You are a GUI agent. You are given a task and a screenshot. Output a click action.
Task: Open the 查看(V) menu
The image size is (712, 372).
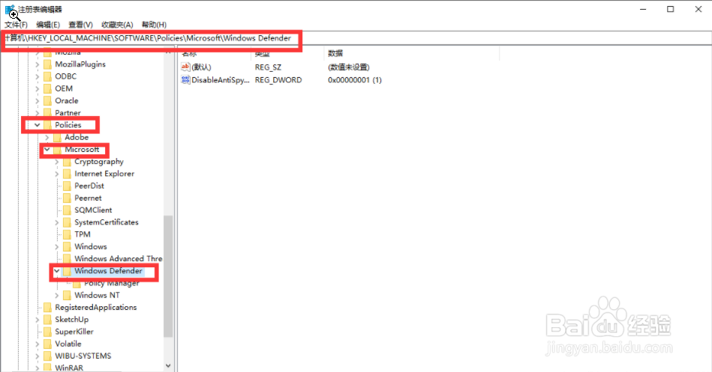[x=80, y=25]
